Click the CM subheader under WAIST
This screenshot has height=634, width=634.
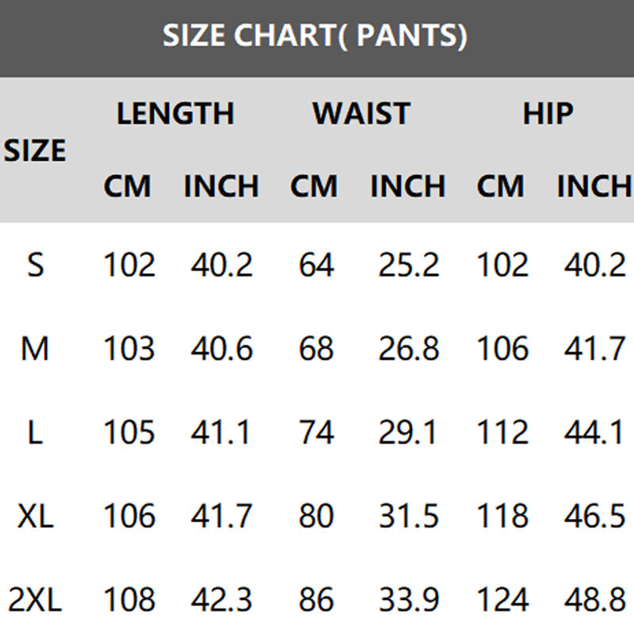[x=314, y=186]
